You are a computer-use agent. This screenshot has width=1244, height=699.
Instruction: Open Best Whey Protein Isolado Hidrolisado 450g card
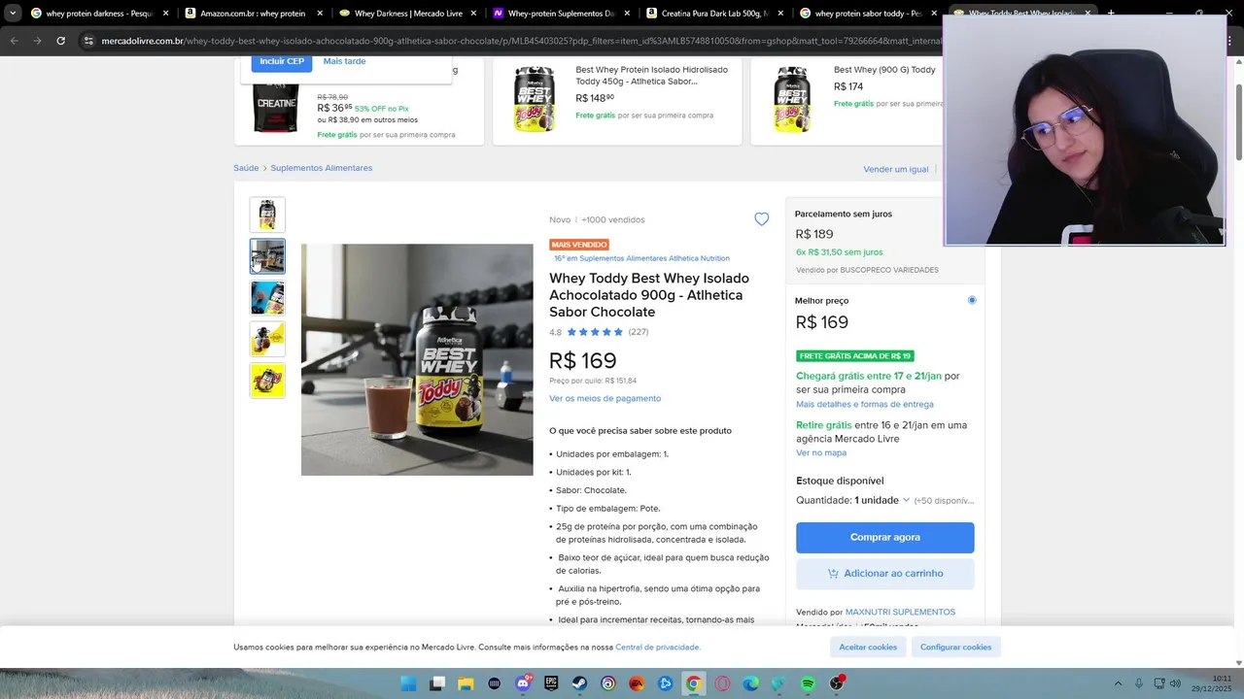(617, 101)
